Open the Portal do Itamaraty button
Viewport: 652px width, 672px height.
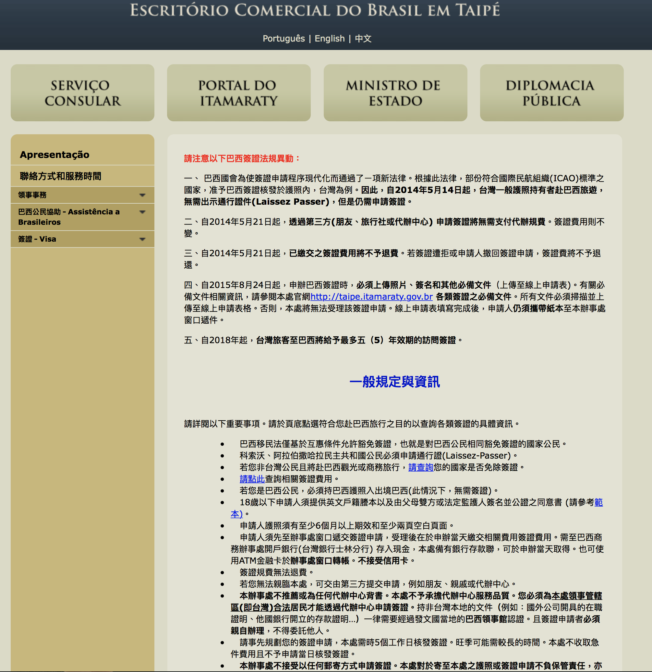[x=239, y=93]
